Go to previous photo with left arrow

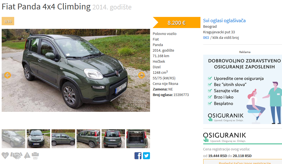(x=8, y=75)
